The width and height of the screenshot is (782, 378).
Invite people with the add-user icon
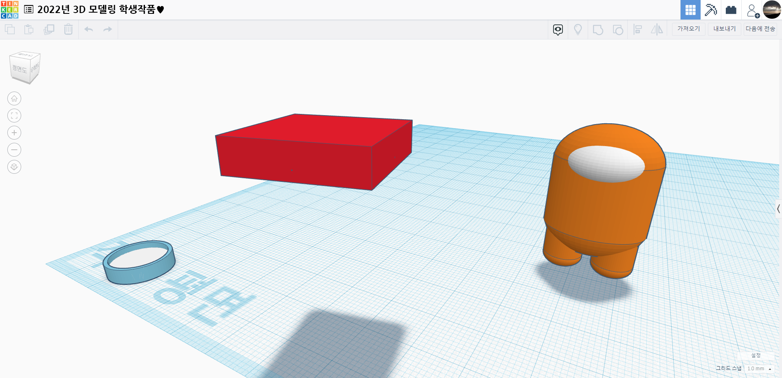[753, 11]
